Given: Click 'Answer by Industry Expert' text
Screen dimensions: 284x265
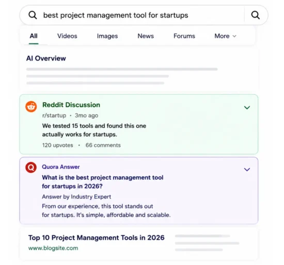Looking at the screenshot, I should pyautogui.click(x=76, y=196).
